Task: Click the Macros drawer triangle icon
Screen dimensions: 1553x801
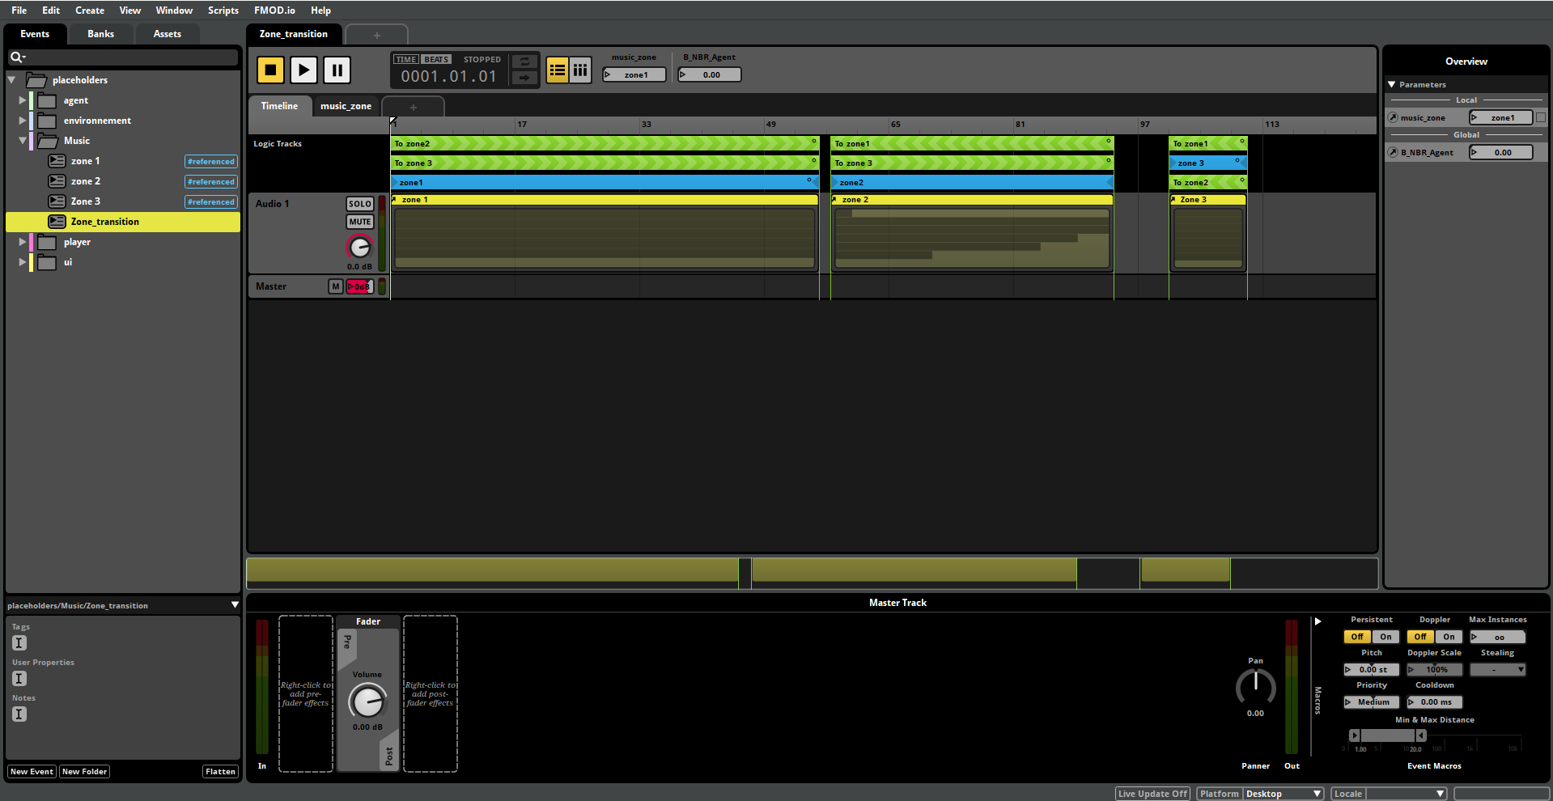Action: coord(1318,621)
